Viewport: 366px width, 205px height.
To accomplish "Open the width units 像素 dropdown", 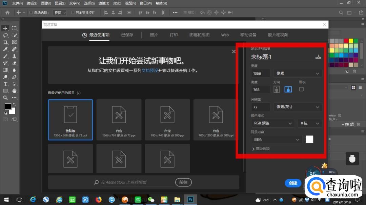I will point(298,73).
